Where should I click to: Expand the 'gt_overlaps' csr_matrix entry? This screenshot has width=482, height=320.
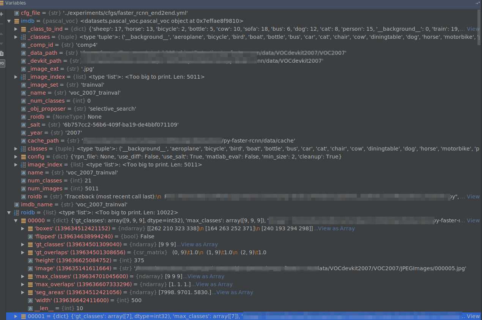pyautogui.click(x=22, y=252)
